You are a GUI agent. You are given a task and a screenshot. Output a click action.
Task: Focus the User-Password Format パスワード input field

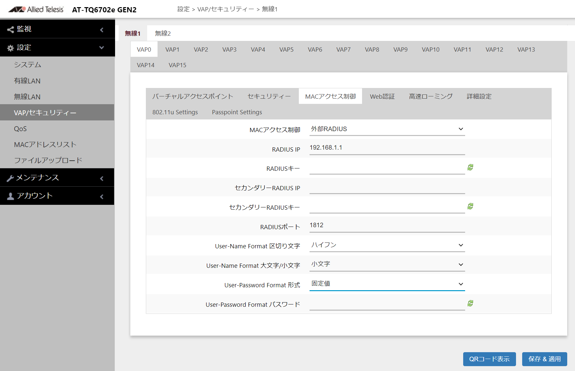tap(387, 303)
